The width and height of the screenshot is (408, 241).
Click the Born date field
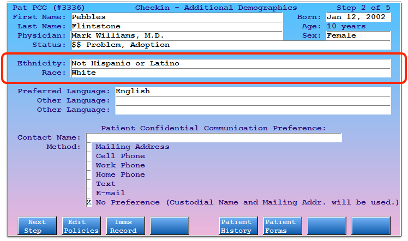point(358,17)
